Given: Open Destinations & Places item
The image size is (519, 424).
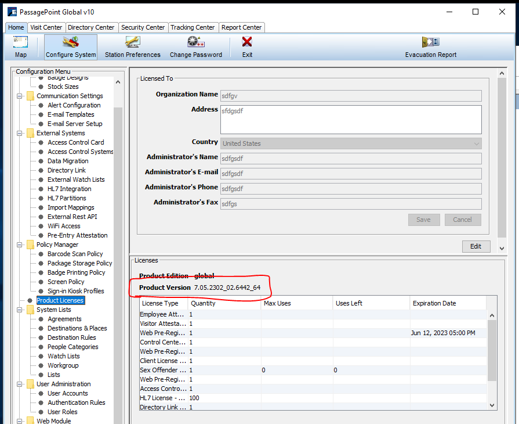Looking at the screenshot, I should coord(77,328).
